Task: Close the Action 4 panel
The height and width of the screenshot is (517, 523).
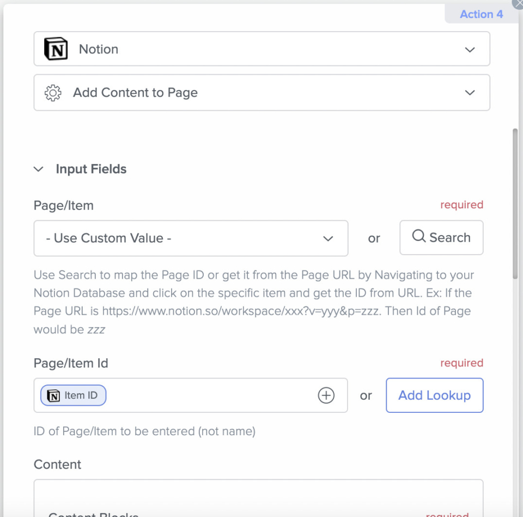Action: [518, 3]
